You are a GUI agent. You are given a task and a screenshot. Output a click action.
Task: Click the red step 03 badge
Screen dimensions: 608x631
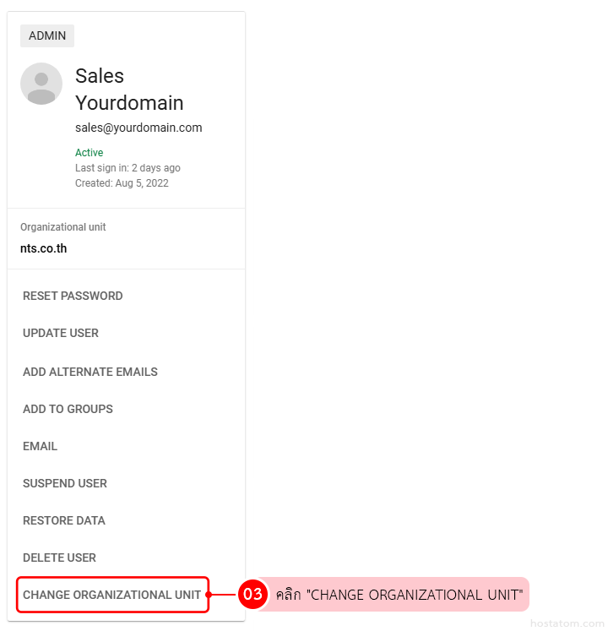(x=252, y=595)
